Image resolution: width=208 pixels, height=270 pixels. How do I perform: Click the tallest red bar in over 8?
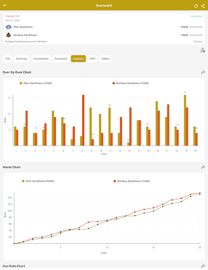point(83,120)
